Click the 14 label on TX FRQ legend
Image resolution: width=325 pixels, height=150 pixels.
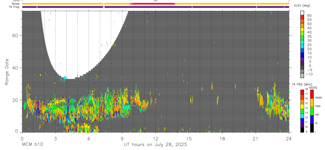pos(306,108)
